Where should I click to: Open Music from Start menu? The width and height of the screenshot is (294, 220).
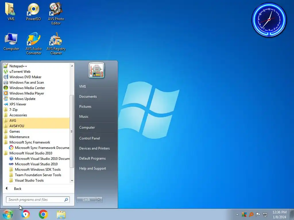click(84, 116)
